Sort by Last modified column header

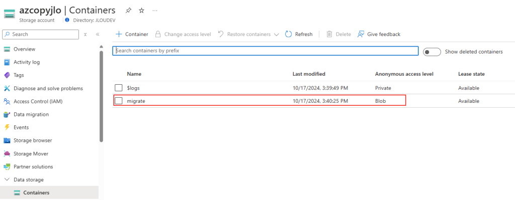309,74
